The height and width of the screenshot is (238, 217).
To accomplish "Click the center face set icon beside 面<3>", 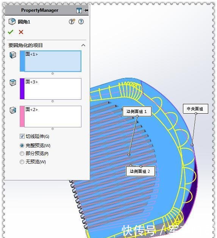I will tap(13, 83).
